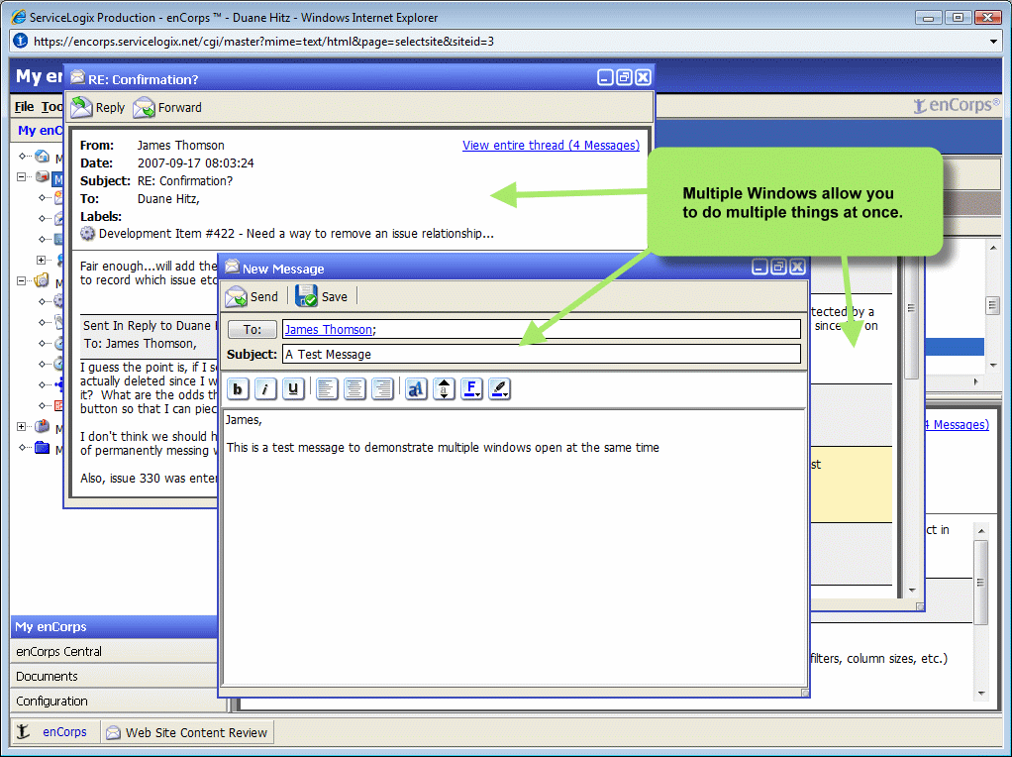The height and width of the screenshot is (757, 1012).
Task: Open the My enCorps navigation bar
Action: (x=114, y=626)
